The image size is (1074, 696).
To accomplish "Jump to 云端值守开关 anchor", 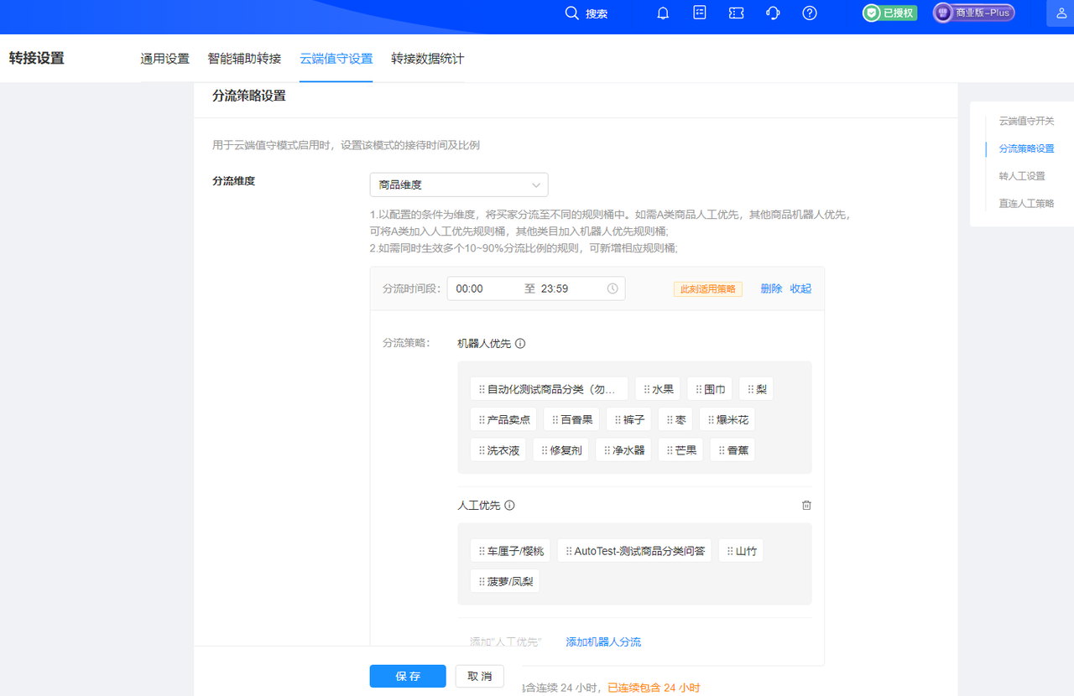I will tap(1026, 121).
